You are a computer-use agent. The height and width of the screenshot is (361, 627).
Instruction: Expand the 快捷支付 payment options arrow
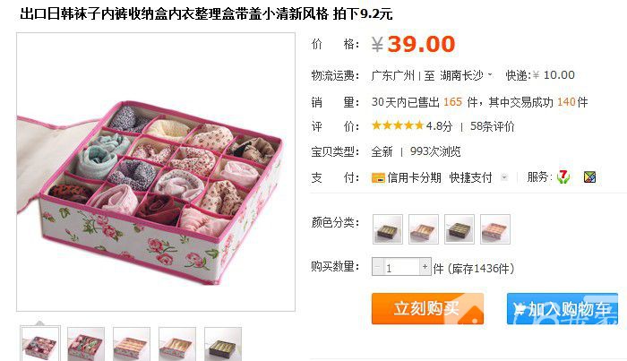[x=504, y=177]
